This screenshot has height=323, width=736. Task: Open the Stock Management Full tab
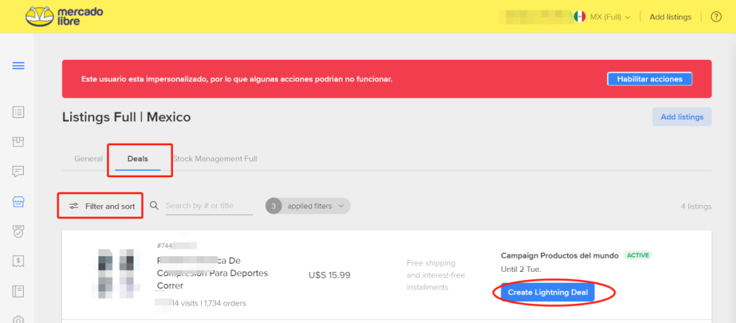(215, 159)
